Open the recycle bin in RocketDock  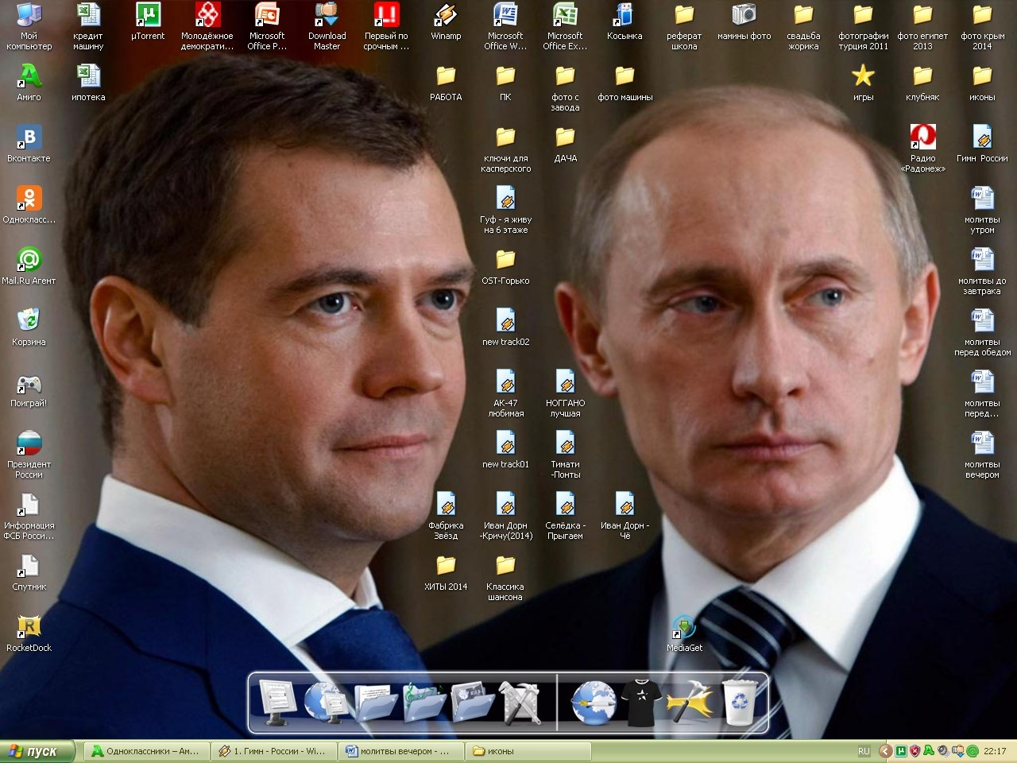tap(741, 702)
